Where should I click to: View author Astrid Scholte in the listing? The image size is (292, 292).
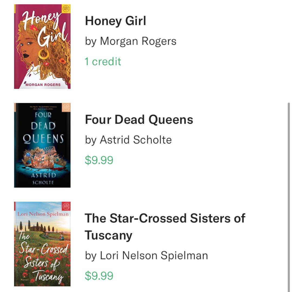[x=128, y=140]
